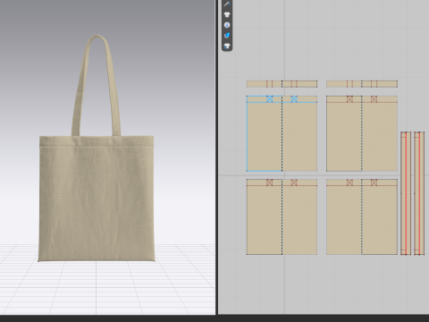The width and height of the screenshot is (429, 322).
Task: Click the folded top hem of 3D bag
Action: click(x=97, y=141)
